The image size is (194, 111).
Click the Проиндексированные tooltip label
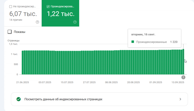tap(152, 42)
